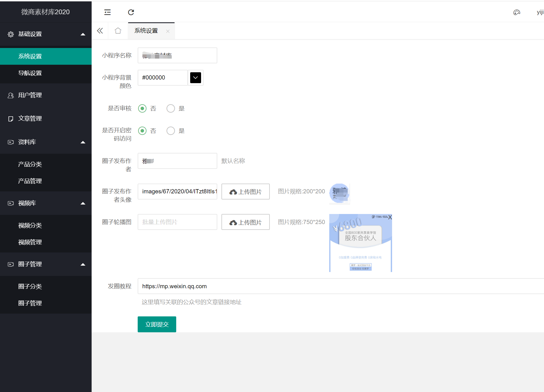Screen dimensions: 544x392
Task: Click 上传图片 for 圈子轮播图
Action: 245,222
